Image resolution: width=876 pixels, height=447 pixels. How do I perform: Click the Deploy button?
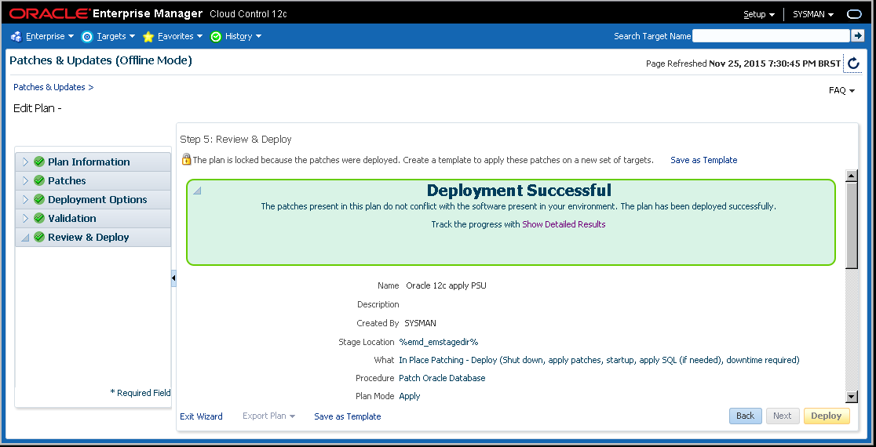tap(827, 416)
